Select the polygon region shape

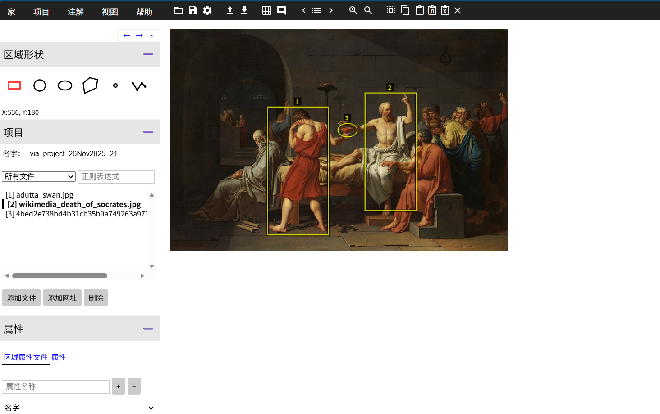click(x=90, y=85)
